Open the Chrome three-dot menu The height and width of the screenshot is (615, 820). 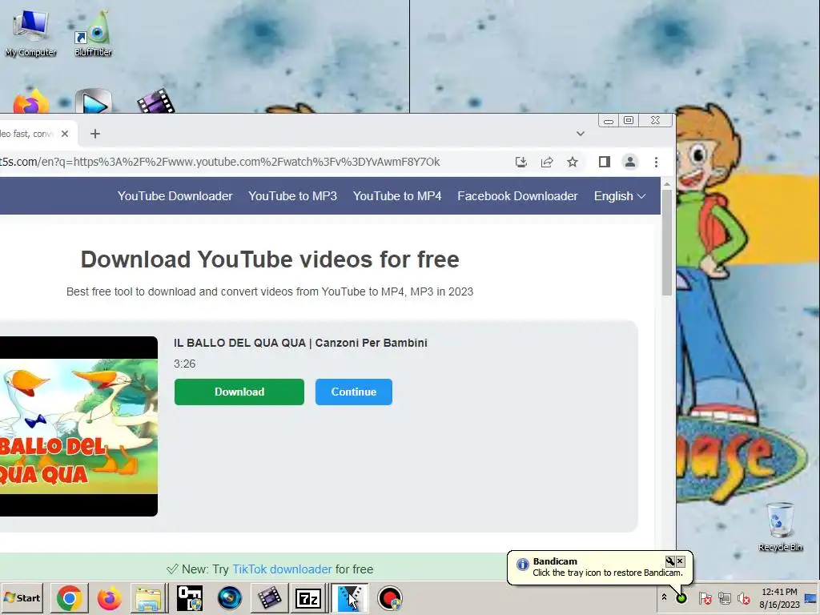click(x=656, y=162)
